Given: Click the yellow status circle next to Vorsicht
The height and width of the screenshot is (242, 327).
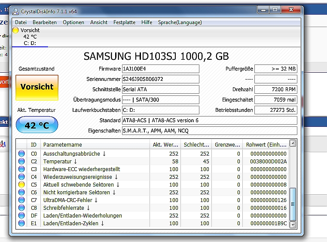Looking at the screenshot, I should click(15, 30).
